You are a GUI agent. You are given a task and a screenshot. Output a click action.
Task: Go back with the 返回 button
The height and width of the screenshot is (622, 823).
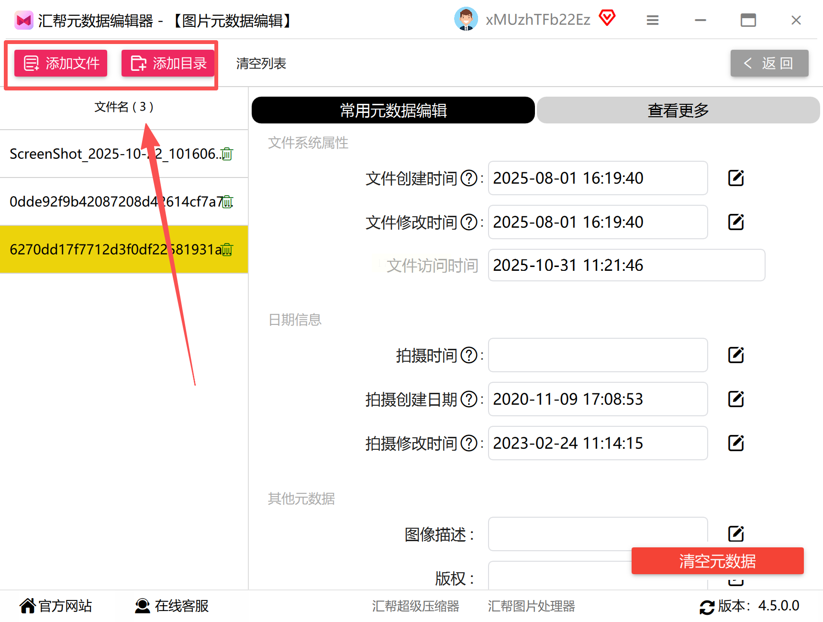point(769,63)
